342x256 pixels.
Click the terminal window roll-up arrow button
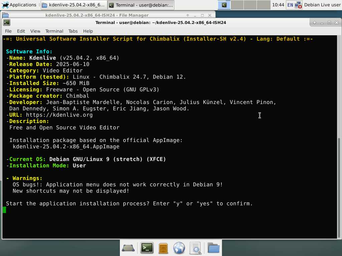pyautogui.click(x=315, y=23)
